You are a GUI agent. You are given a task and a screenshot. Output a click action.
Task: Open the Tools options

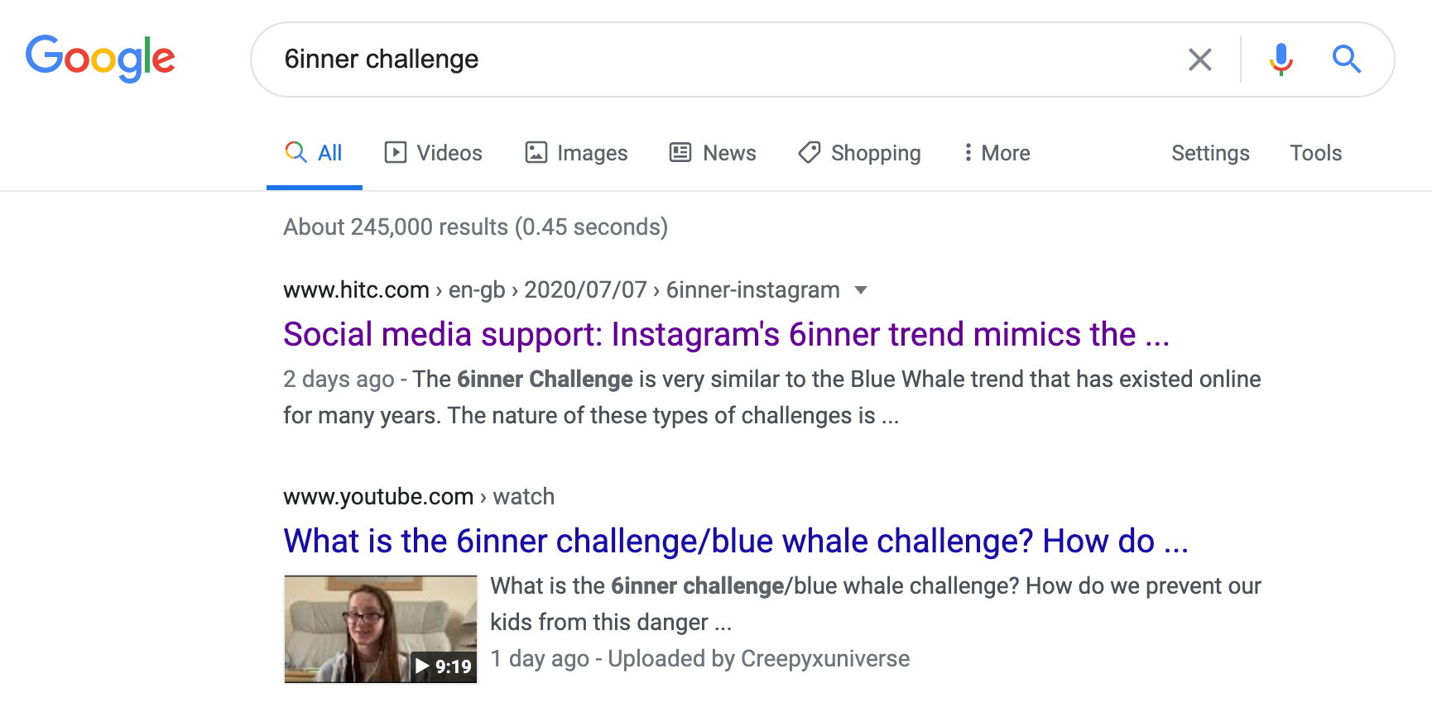point(1315,153)
